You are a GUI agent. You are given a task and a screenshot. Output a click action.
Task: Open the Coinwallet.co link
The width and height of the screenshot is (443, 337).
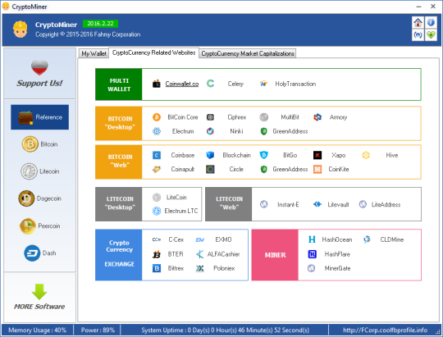(182, 84)
